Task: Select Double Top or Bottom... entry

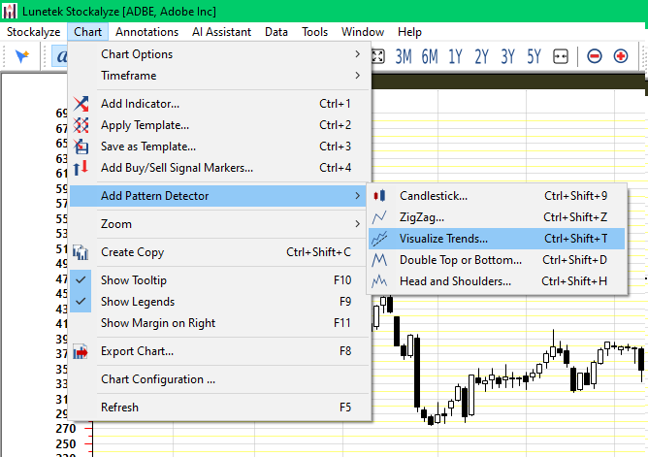Action: point(497,260)
